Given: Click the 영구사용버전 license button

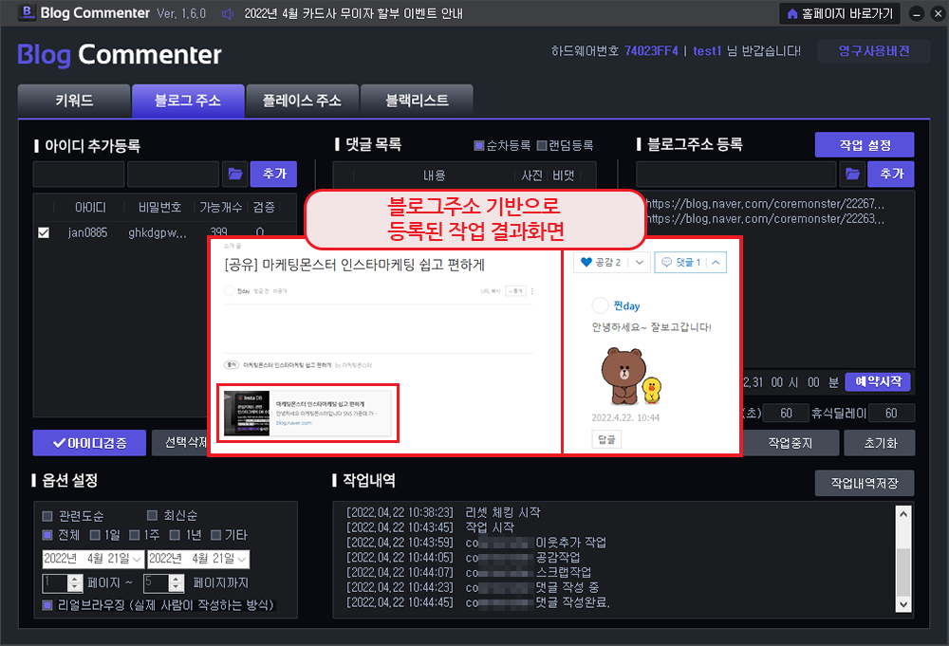Looking at the screenshot, I should pyautogui.click(x=873, y=51).
